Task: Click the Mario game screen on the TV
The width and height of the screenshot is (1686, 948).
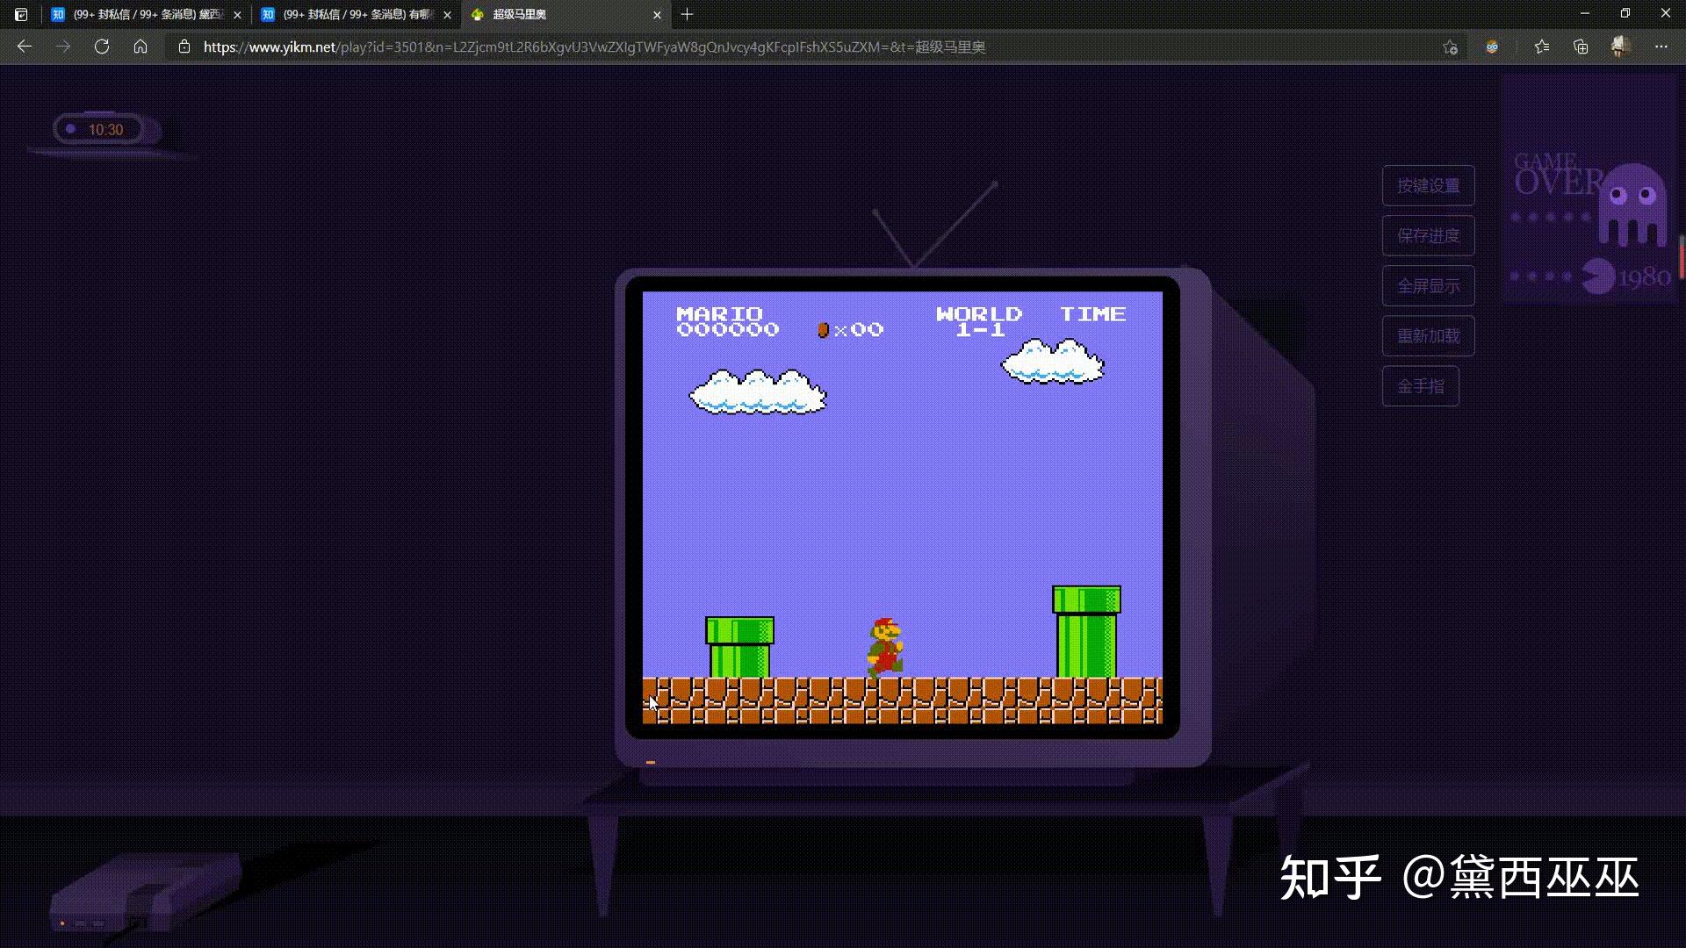Action: (902, 508)
